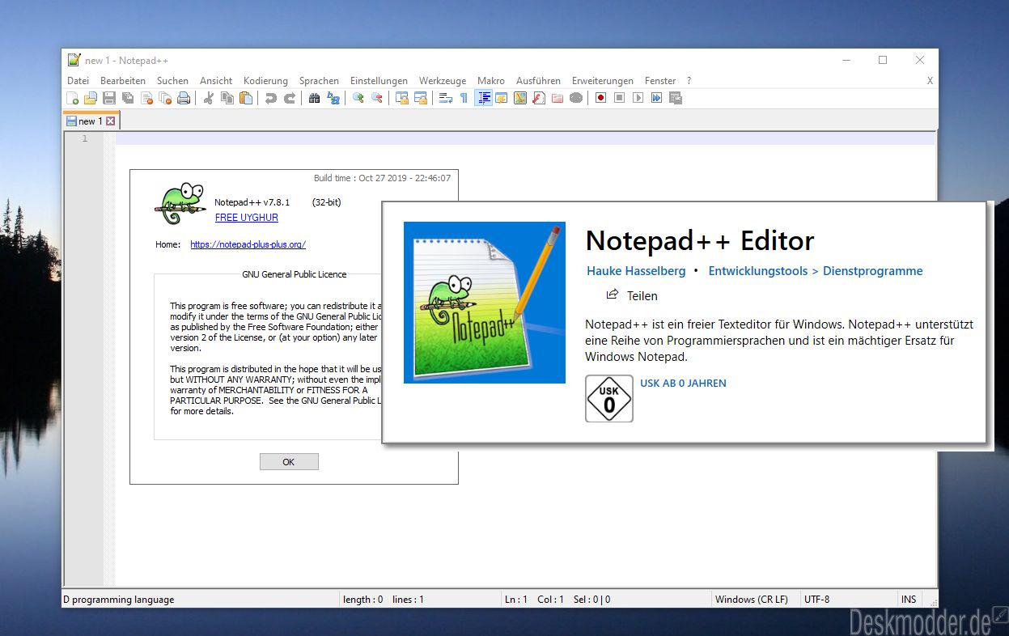Click the Print toolbar icon

tap(184, 98)
